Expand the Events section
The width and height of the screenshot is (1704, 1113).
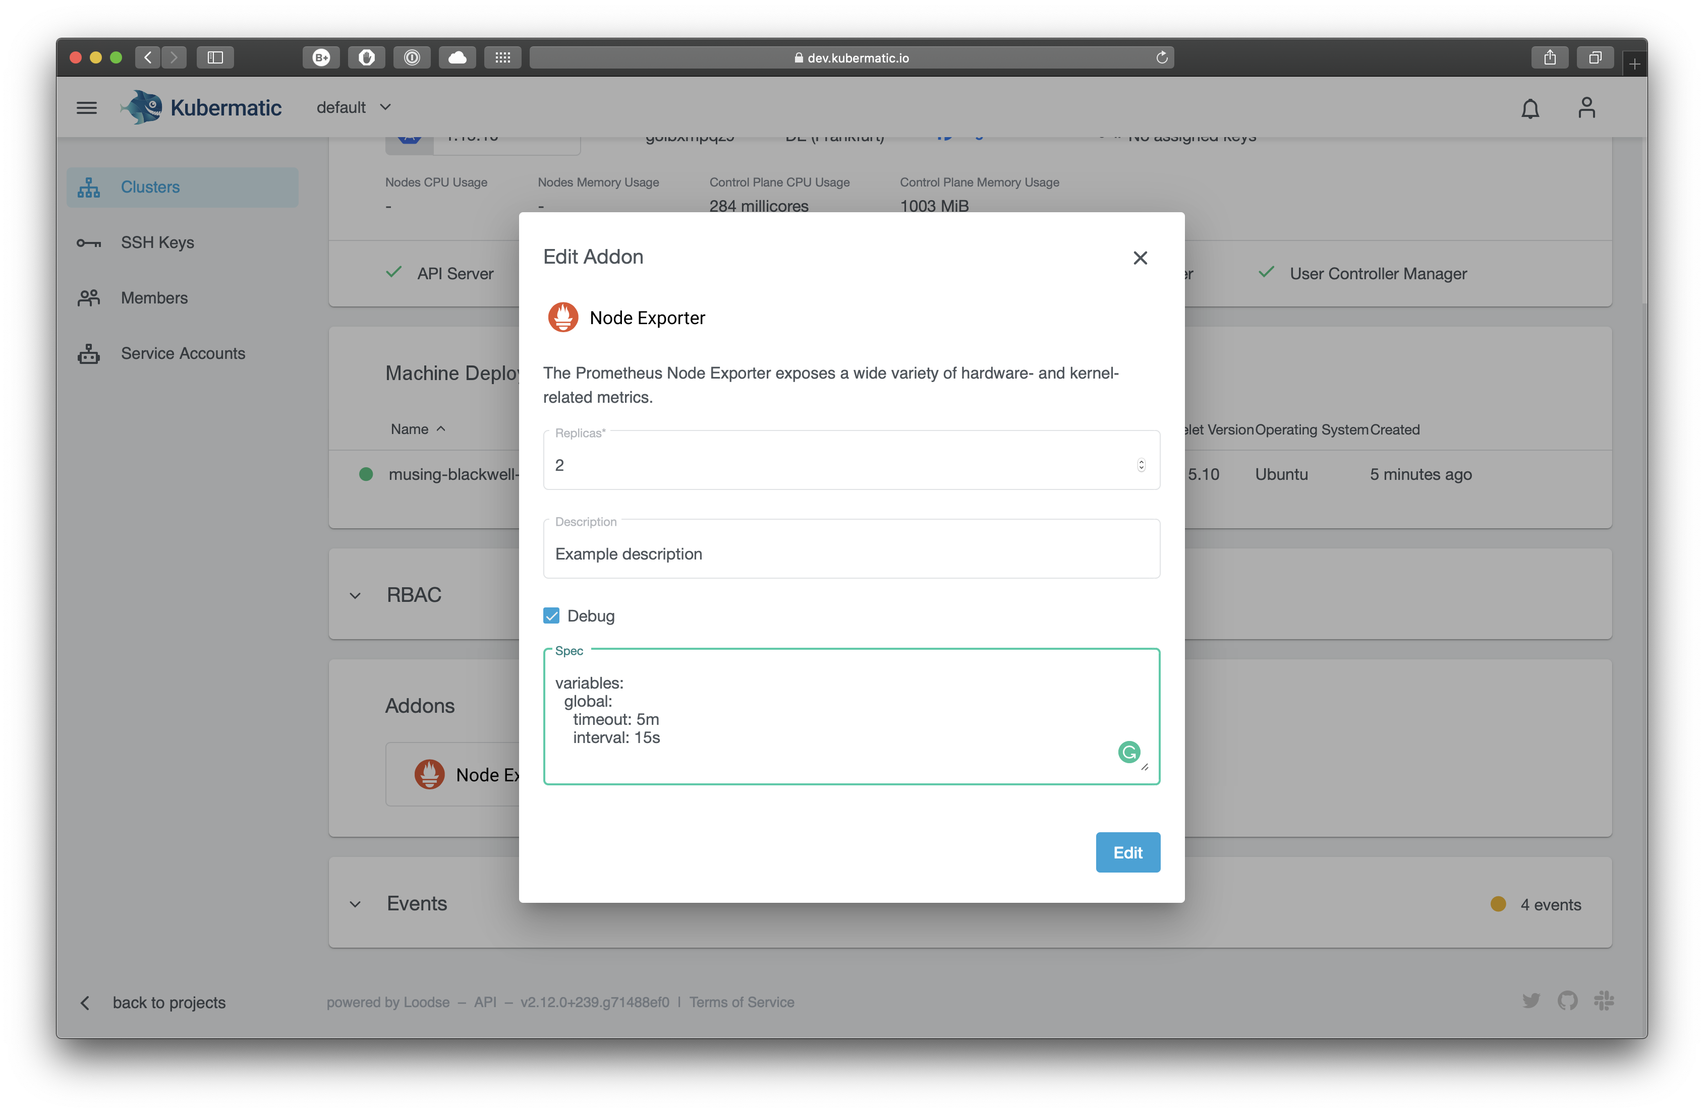pos(355,904)
